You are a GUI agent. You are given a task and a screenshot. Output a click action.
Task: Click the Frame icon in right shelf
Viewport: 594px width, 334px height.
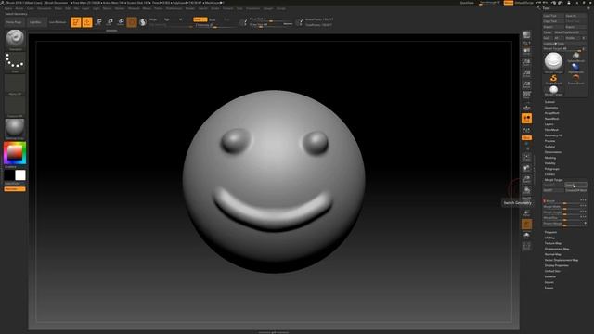(x=526, y=157)
